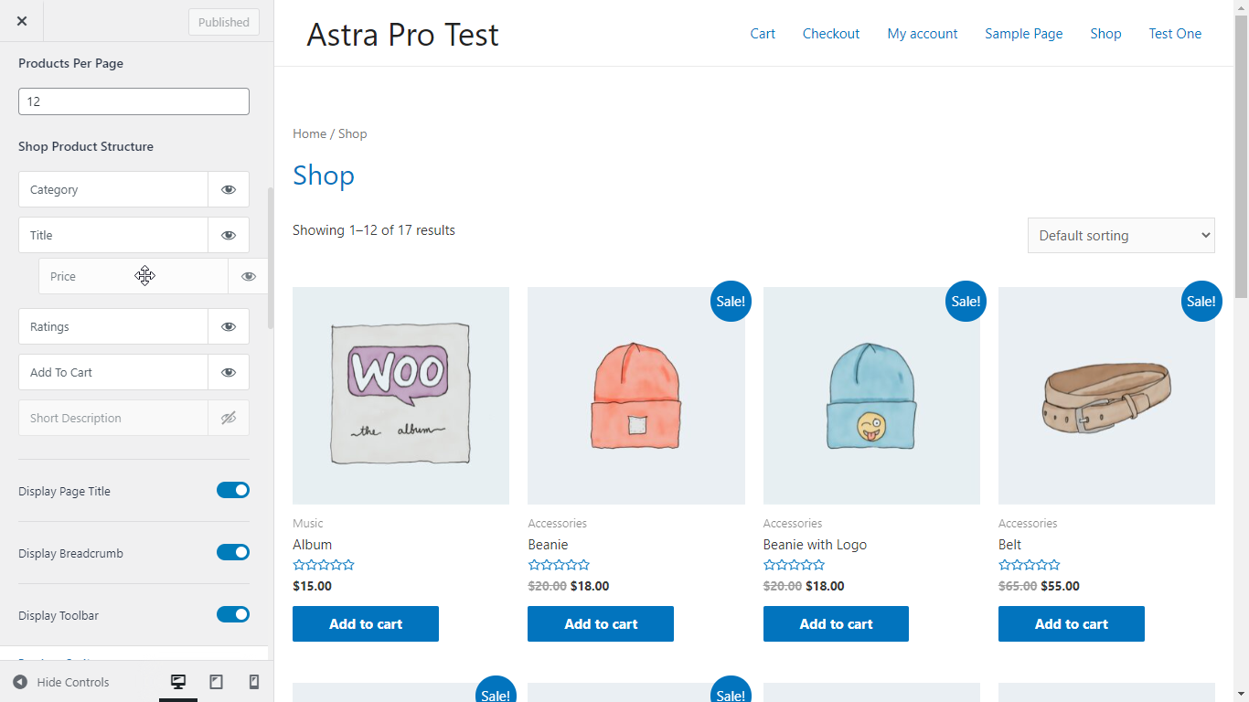
Task: Click the Beanie product title
Action: pos(548,544)
